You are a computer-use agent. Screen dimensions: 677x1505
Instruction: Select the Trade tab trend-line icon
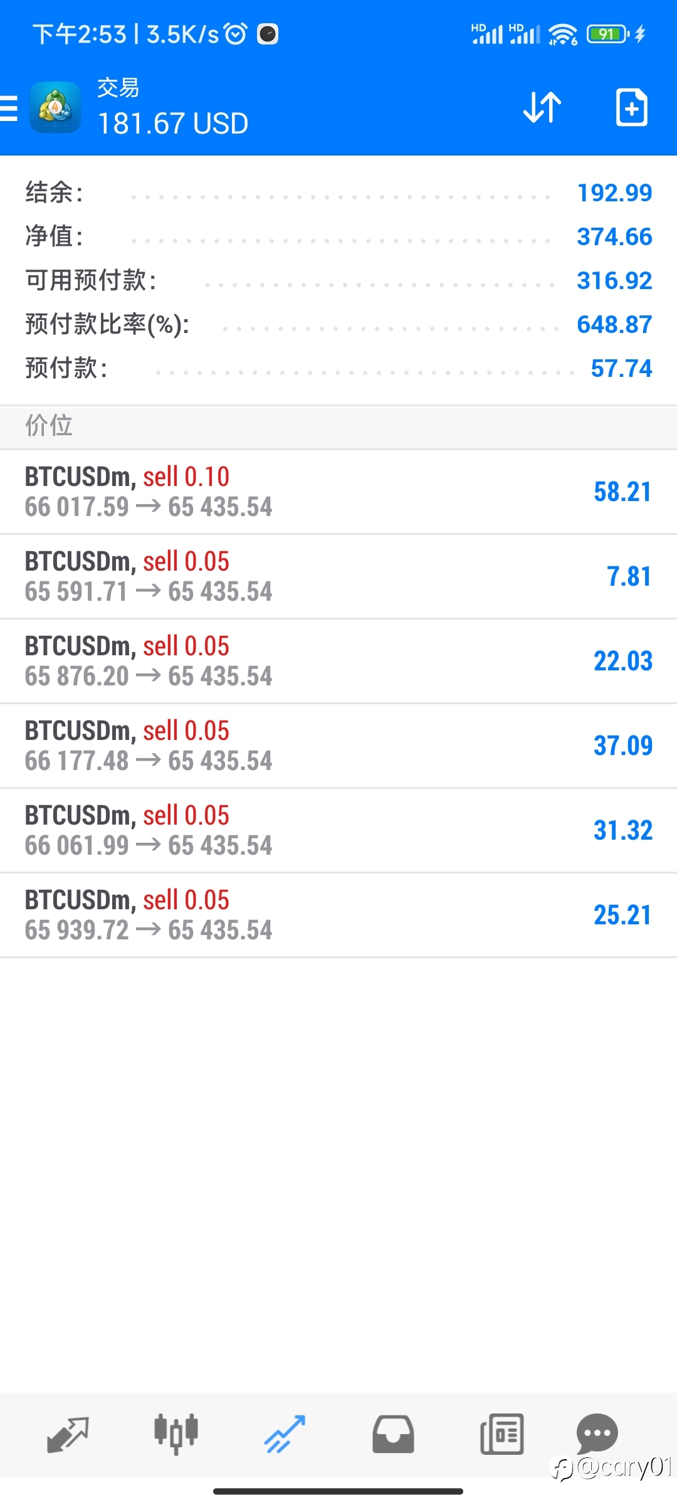(x=285, y=1434)
